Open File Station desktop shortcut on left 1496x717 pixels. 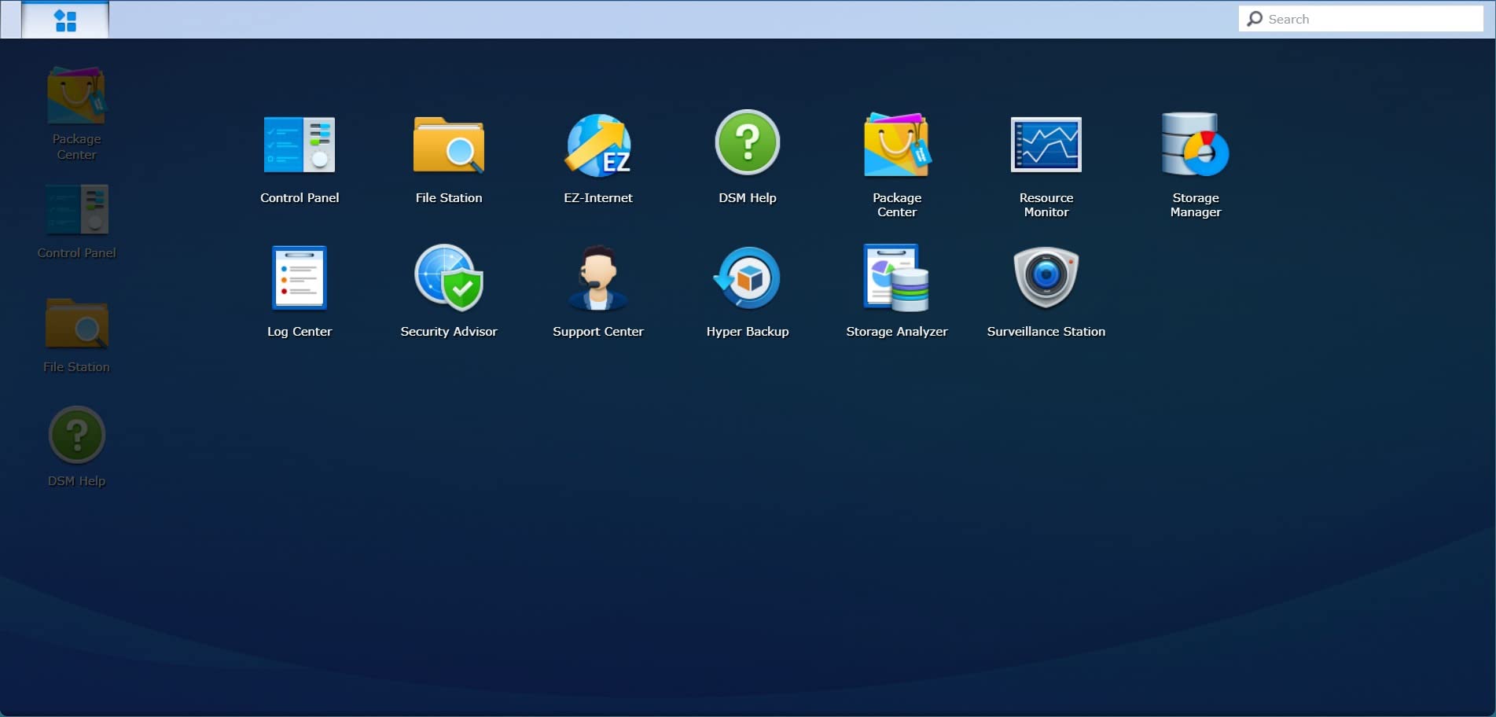point(76,324)
